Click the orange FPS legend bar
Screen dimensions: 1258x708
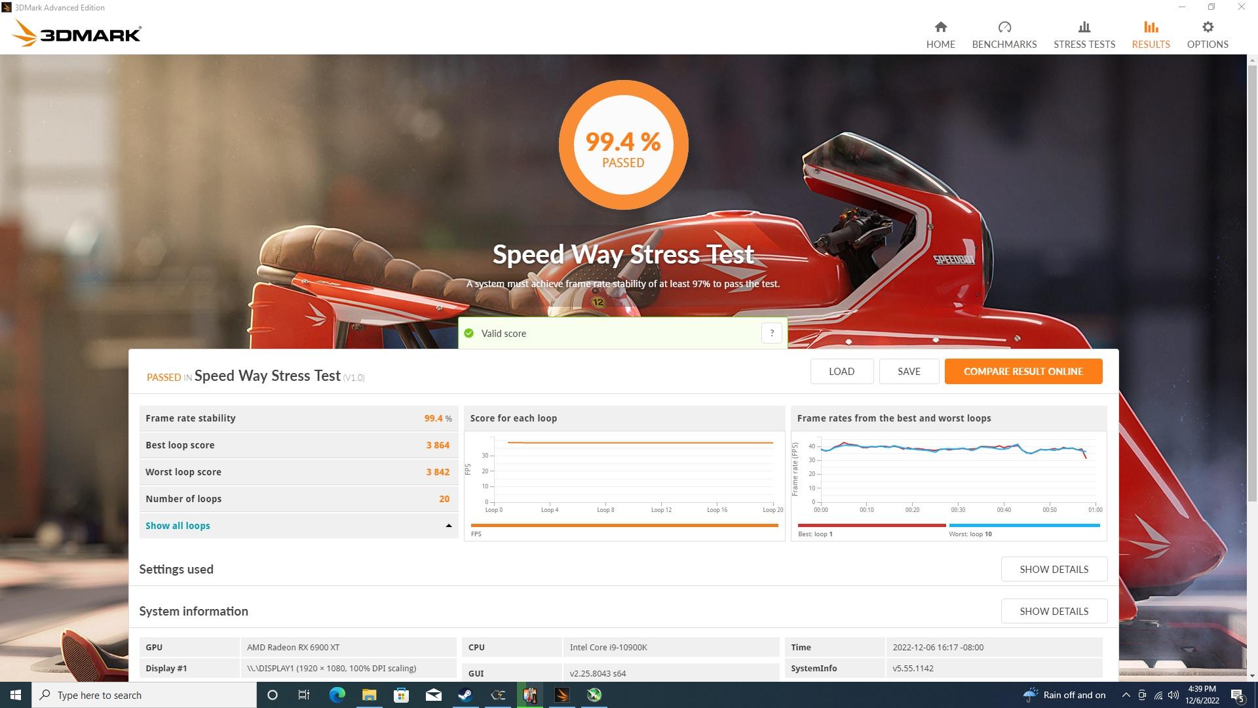coord(624,525)
